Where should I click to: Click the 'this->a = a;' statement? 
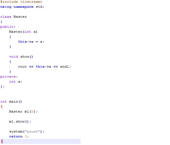point(31,42)
